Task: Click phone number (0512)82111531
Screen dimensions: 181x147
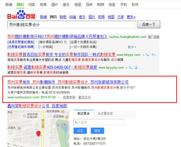Action: [x=94, y=144]
